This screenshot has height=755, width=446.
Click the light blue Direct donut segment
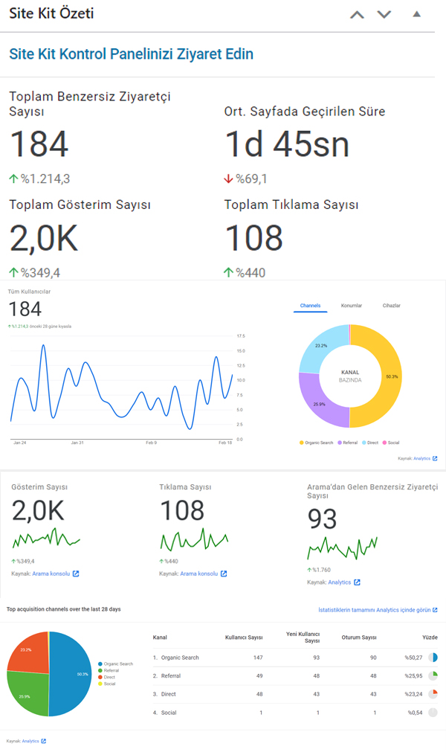(x=321, y=345)
